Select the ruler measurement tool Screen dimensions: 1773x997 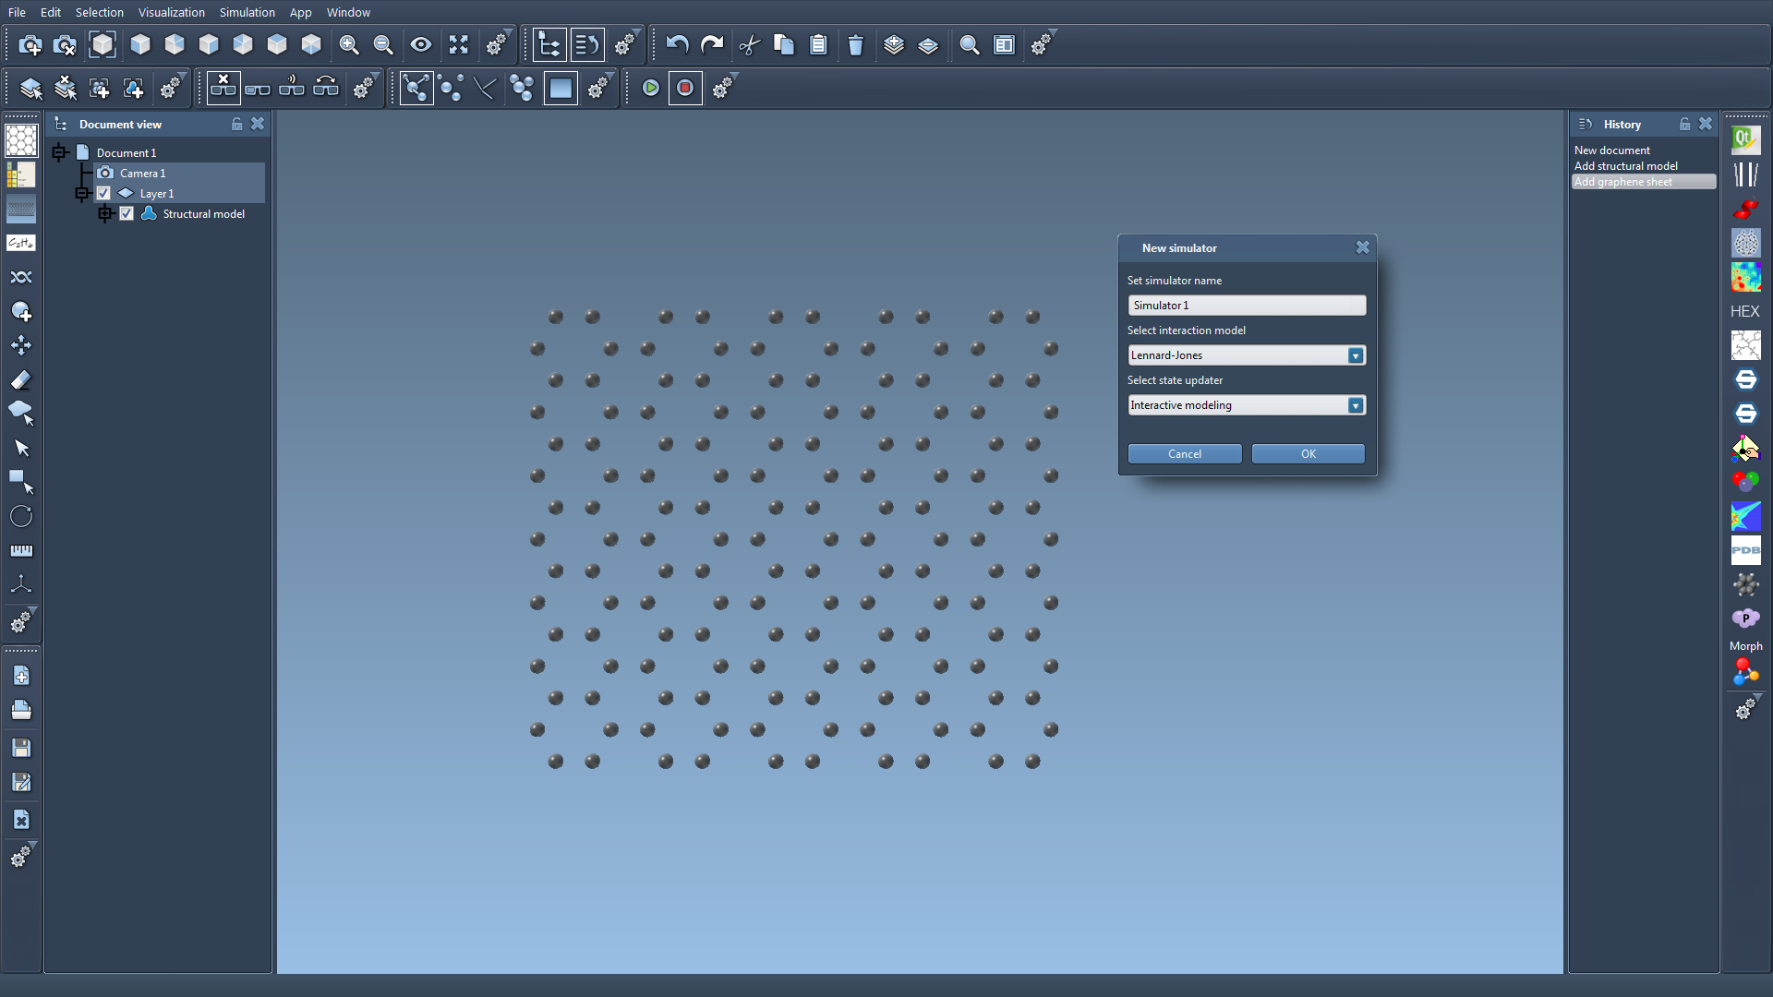[21, 550]
